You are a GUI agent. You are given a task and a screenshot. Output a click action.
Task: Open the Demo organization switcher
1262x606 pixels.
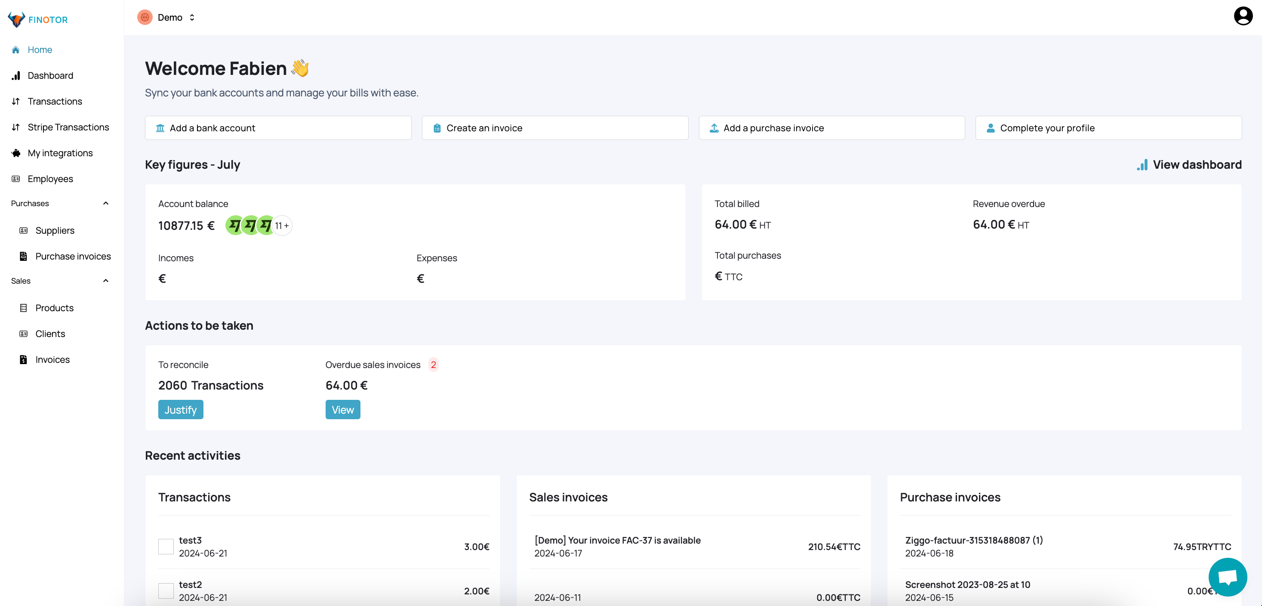pyautogui.click(x=167, y=17)
